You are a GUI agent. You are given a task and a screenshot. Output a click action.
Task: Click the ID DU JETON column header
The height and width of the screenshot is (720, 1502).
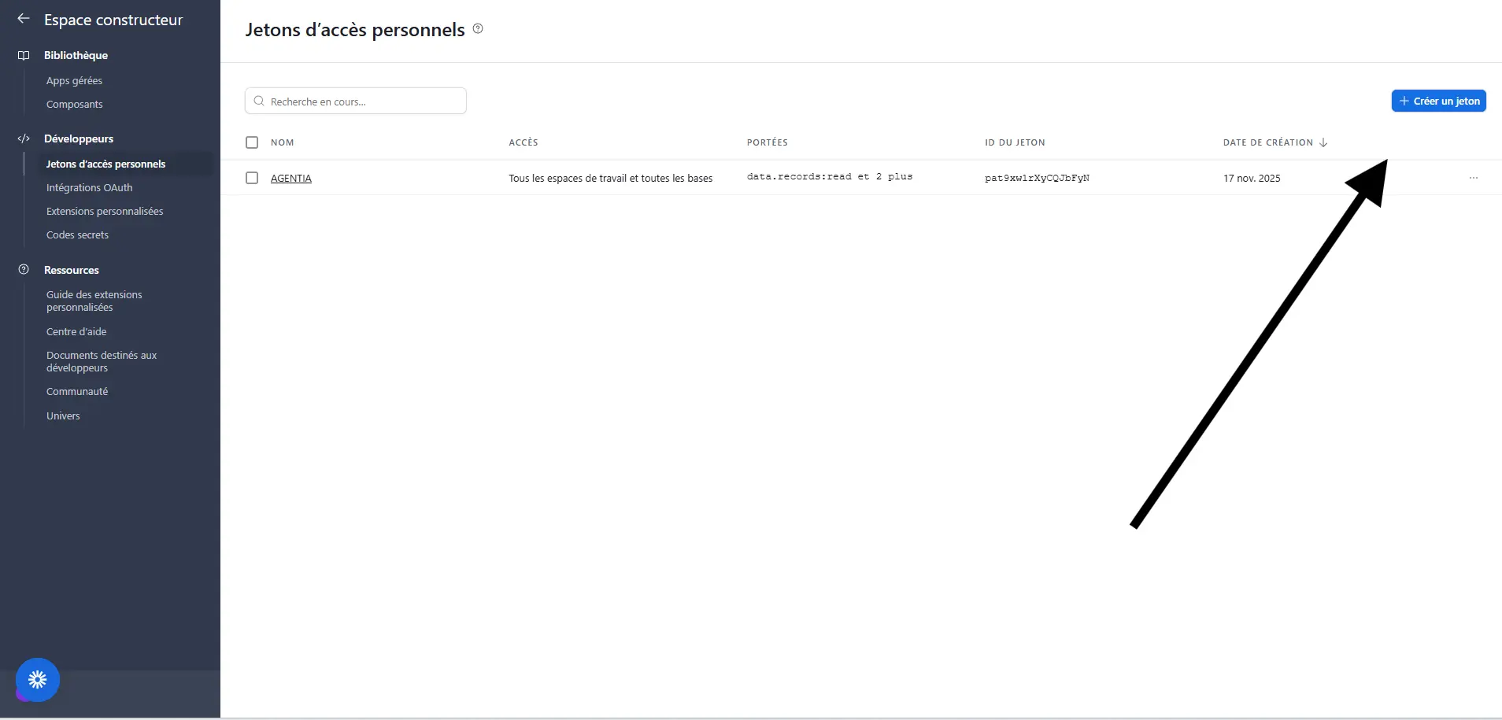(1015, 142)
